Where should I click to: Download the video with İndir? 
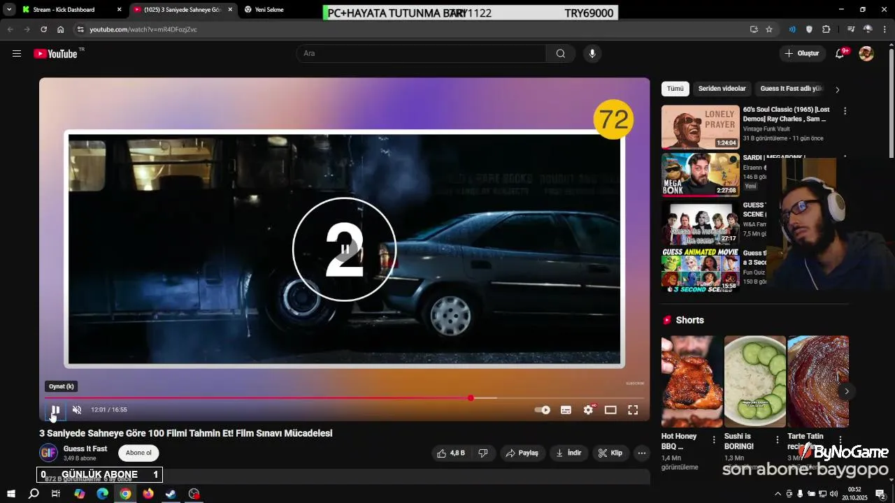(568, 453)
